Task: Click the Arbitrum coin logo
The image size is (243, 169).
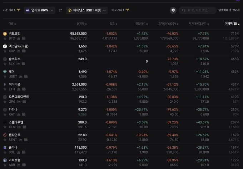Action: click(x=5, y=160)
